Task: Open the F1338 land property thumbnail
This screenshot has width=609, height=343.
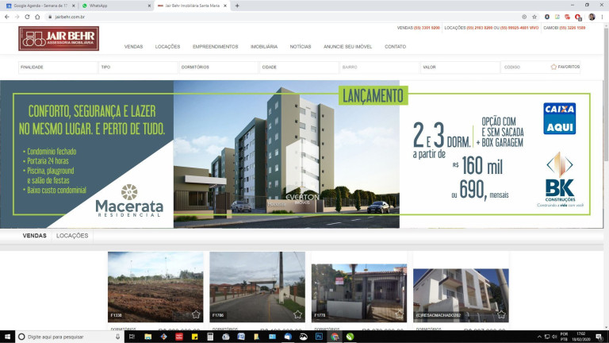Action: pos(155,287)
